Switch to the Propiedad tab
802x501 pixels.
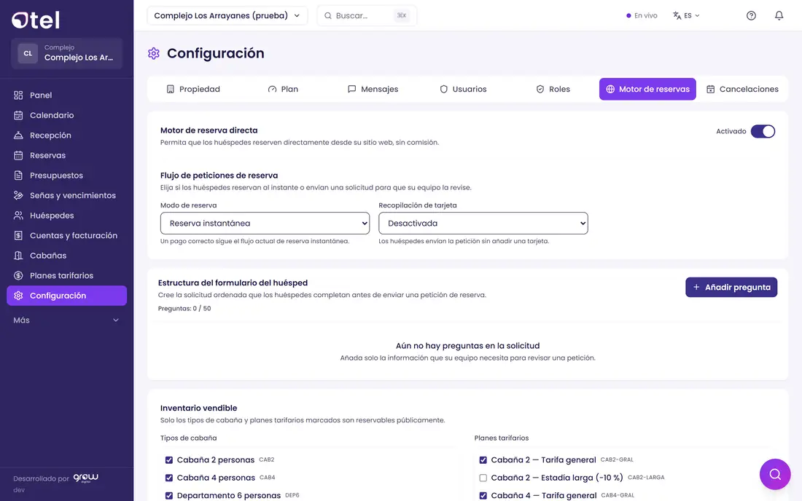[192, 89]
